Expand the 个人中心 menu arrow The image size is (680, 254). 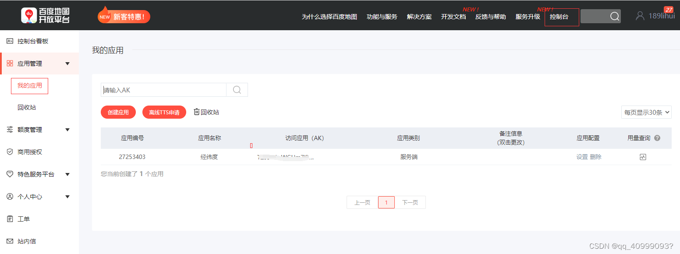click(x=67, y=197)
